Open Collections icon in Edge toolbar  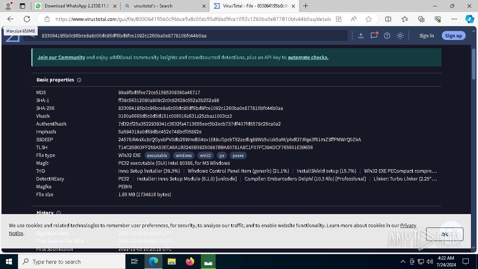click(x=421, y=19)
